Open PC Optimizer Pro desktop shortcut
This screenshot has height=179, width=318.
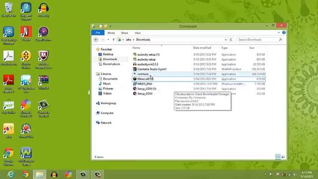(x=26, y=84)
